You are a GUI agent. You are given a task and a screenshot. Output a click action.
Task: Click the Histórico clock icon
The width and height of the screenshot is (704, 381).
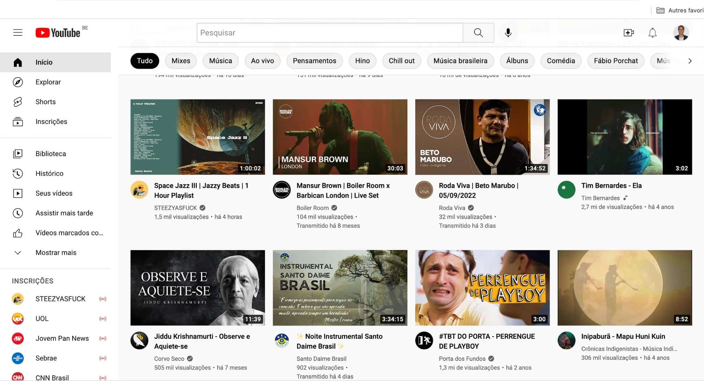[18, 173]
